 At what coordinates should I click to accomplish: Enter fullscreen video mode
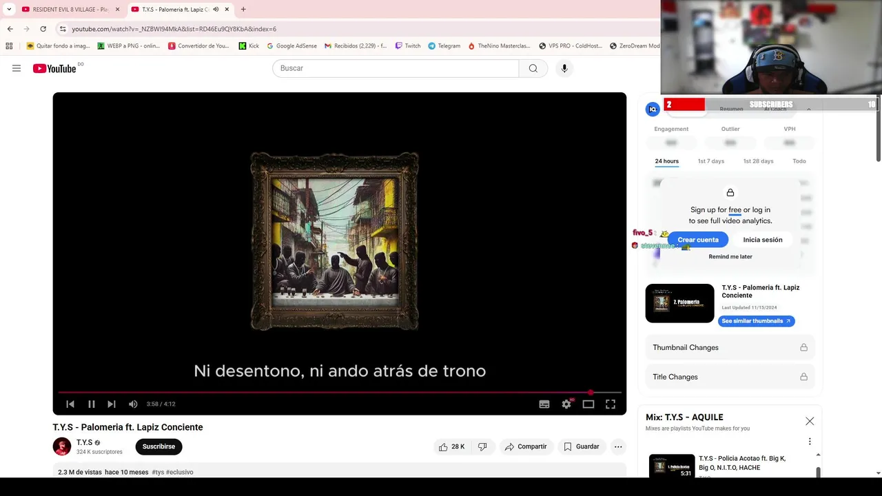[611, 404]
